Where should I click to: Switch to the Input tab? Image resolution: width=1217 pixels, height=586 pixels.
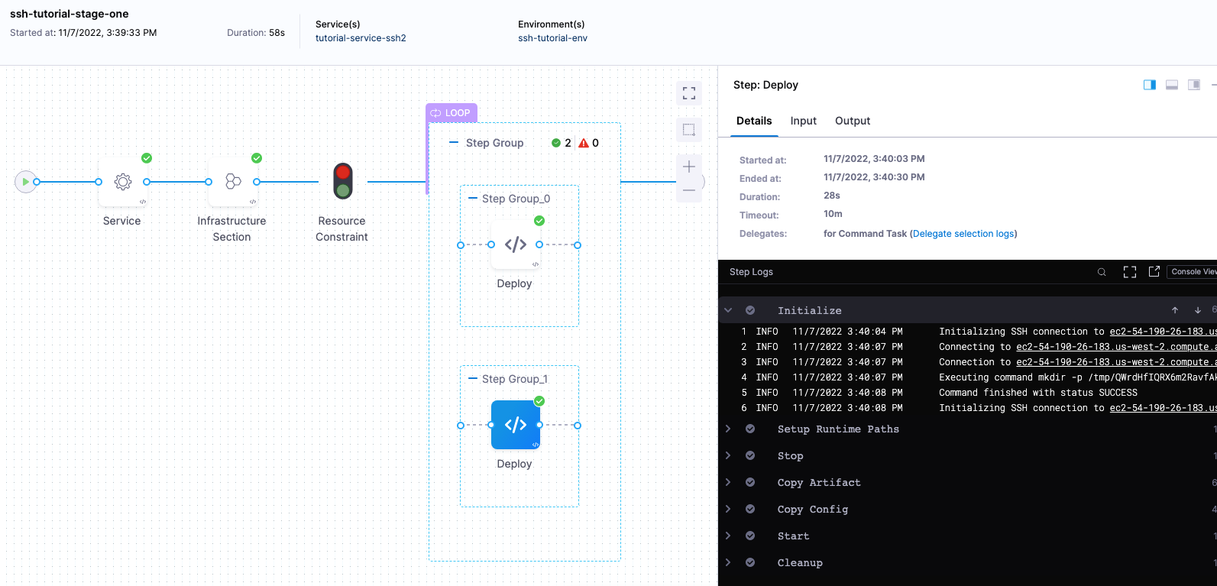click(x=803, y=121)
